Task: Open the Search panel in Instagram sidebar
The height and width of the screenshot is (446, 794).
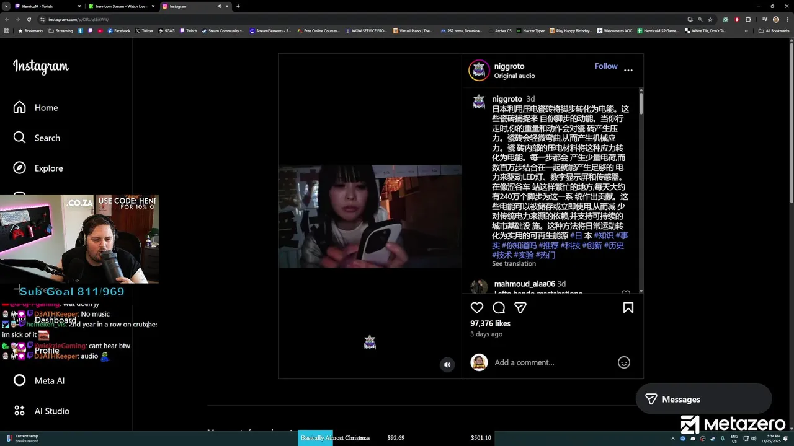Action: tap(37, 138)
